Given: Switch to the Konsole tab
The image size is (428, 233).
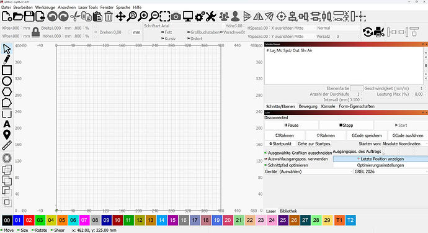Looking at the screenshot, I should (x=328, y=106).
